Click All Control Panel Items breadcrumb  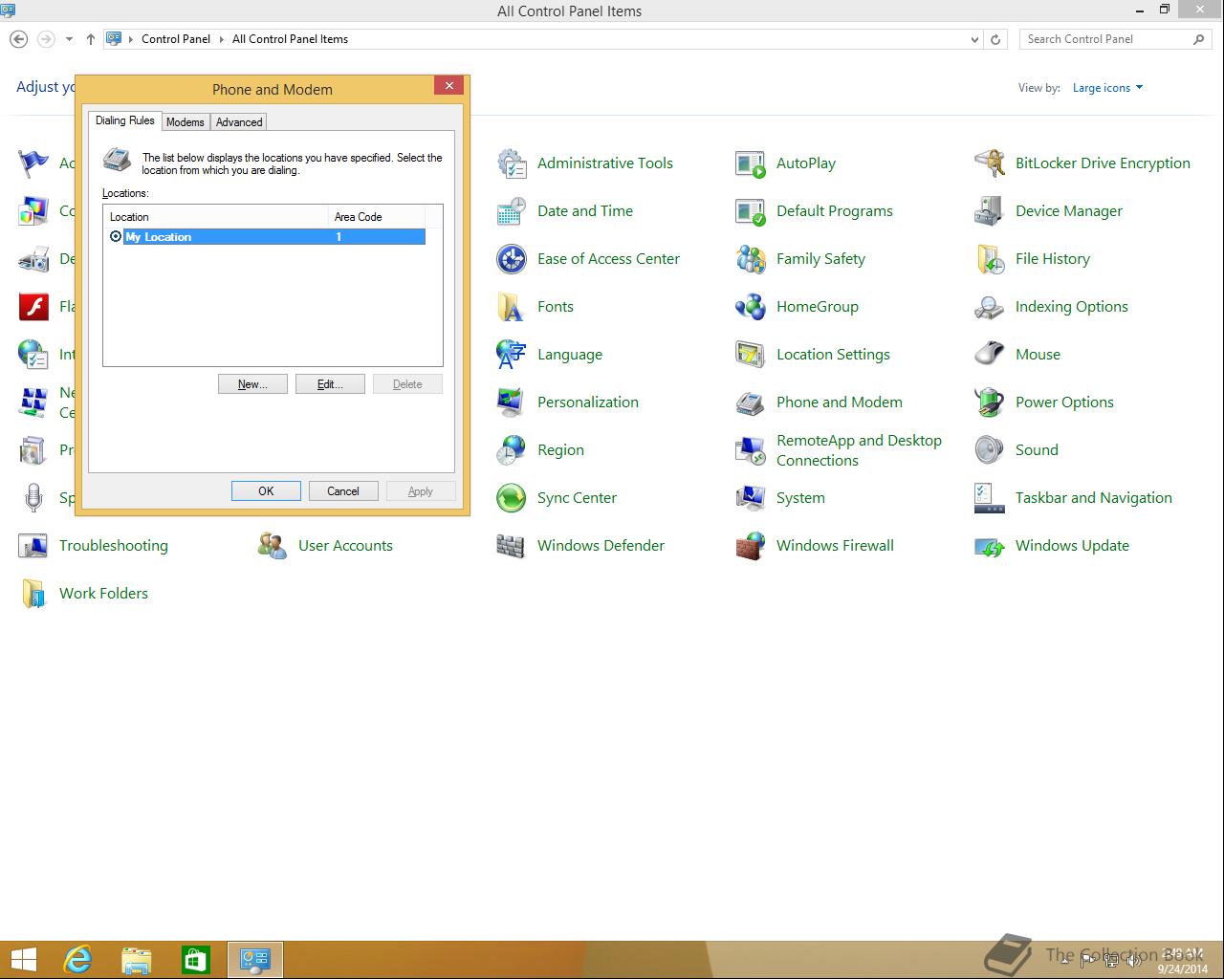[290, 39]
